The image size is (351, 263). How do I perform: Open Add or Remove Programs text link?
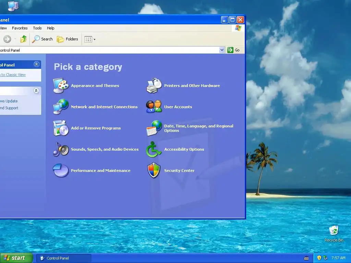[x=96, y=128]
